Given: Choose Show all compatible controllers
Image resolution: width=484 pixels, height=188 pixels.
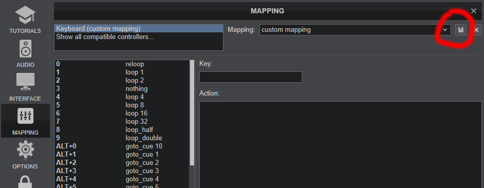Looking at the screenshot, I should click(139, 37).
